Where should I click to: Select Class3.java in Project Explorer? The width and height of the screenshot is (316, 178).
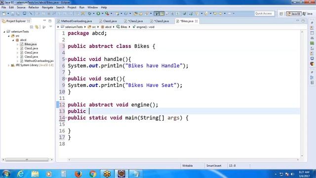[x=31, y=57]
